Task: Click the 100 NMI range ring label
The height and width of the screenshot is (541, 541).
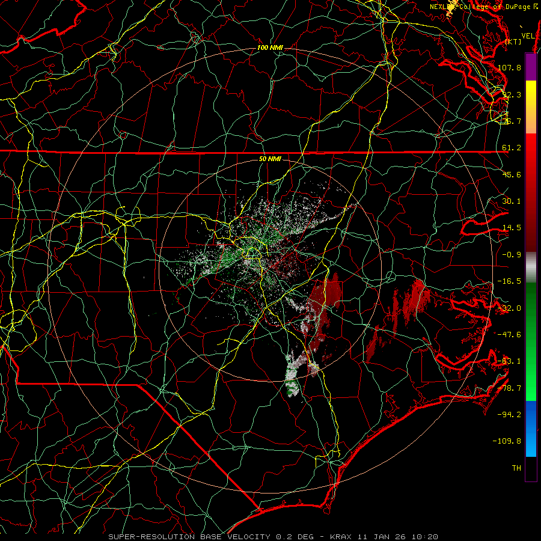Action: pyautogui.click(x=270, y=47)
